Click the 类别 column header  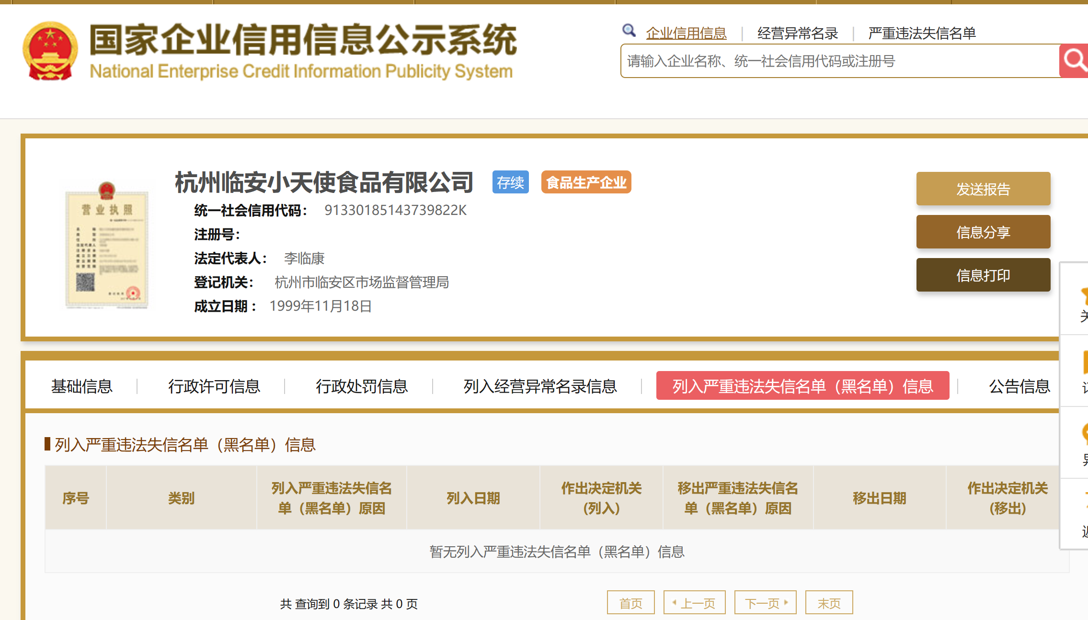181,498
